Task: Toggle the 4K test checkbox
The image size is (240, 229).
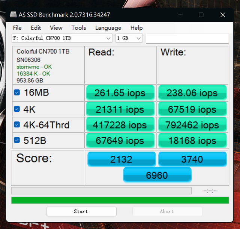Action: (17, 109)
